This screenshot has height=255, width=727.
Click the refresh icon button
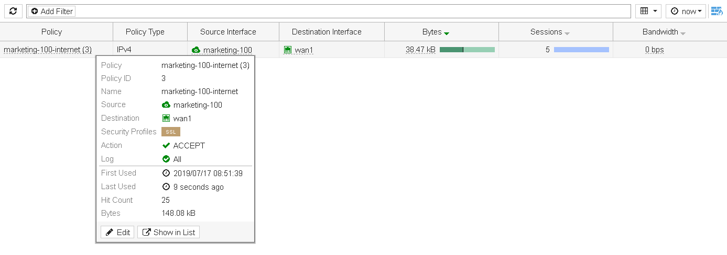pos(13,11)
